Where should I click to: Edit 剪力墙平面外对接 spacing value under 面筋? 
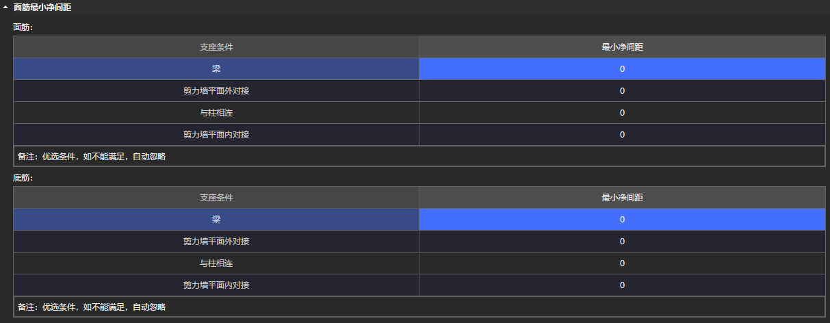(622, 91)
